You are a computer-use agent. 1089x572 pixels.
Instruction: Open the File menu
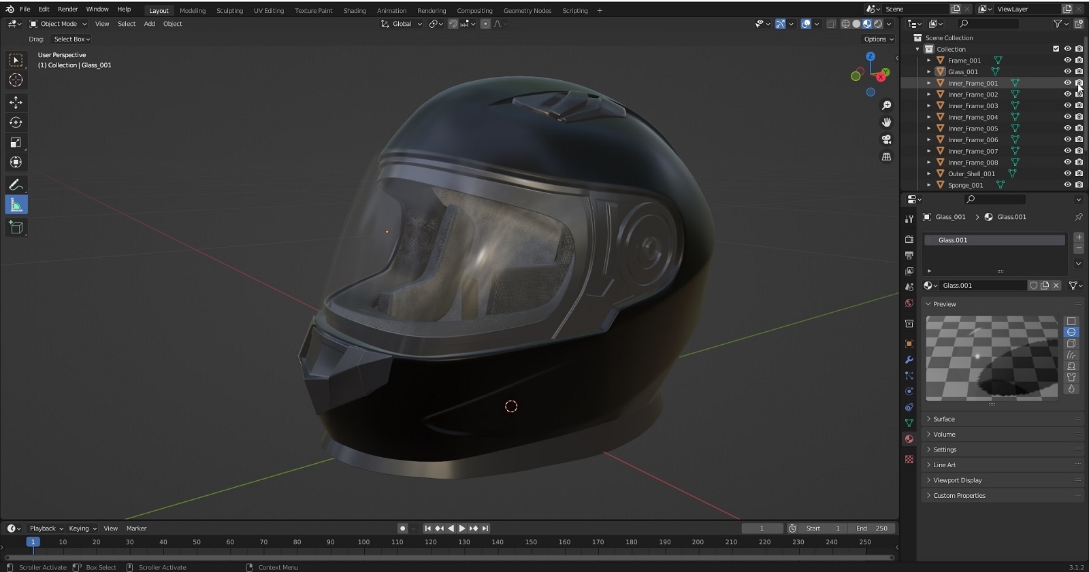click(x=25, y=9)
